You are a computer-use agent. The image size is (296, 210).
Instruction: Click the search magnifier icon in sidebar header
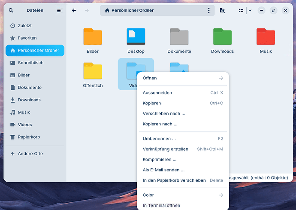(x=11, y=10)
